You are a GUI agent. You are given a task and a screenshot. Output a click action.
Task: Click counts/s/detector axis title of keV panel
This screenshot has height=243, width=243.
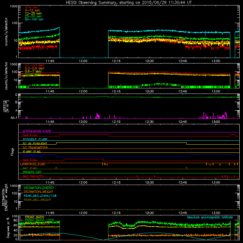(6, 32)
